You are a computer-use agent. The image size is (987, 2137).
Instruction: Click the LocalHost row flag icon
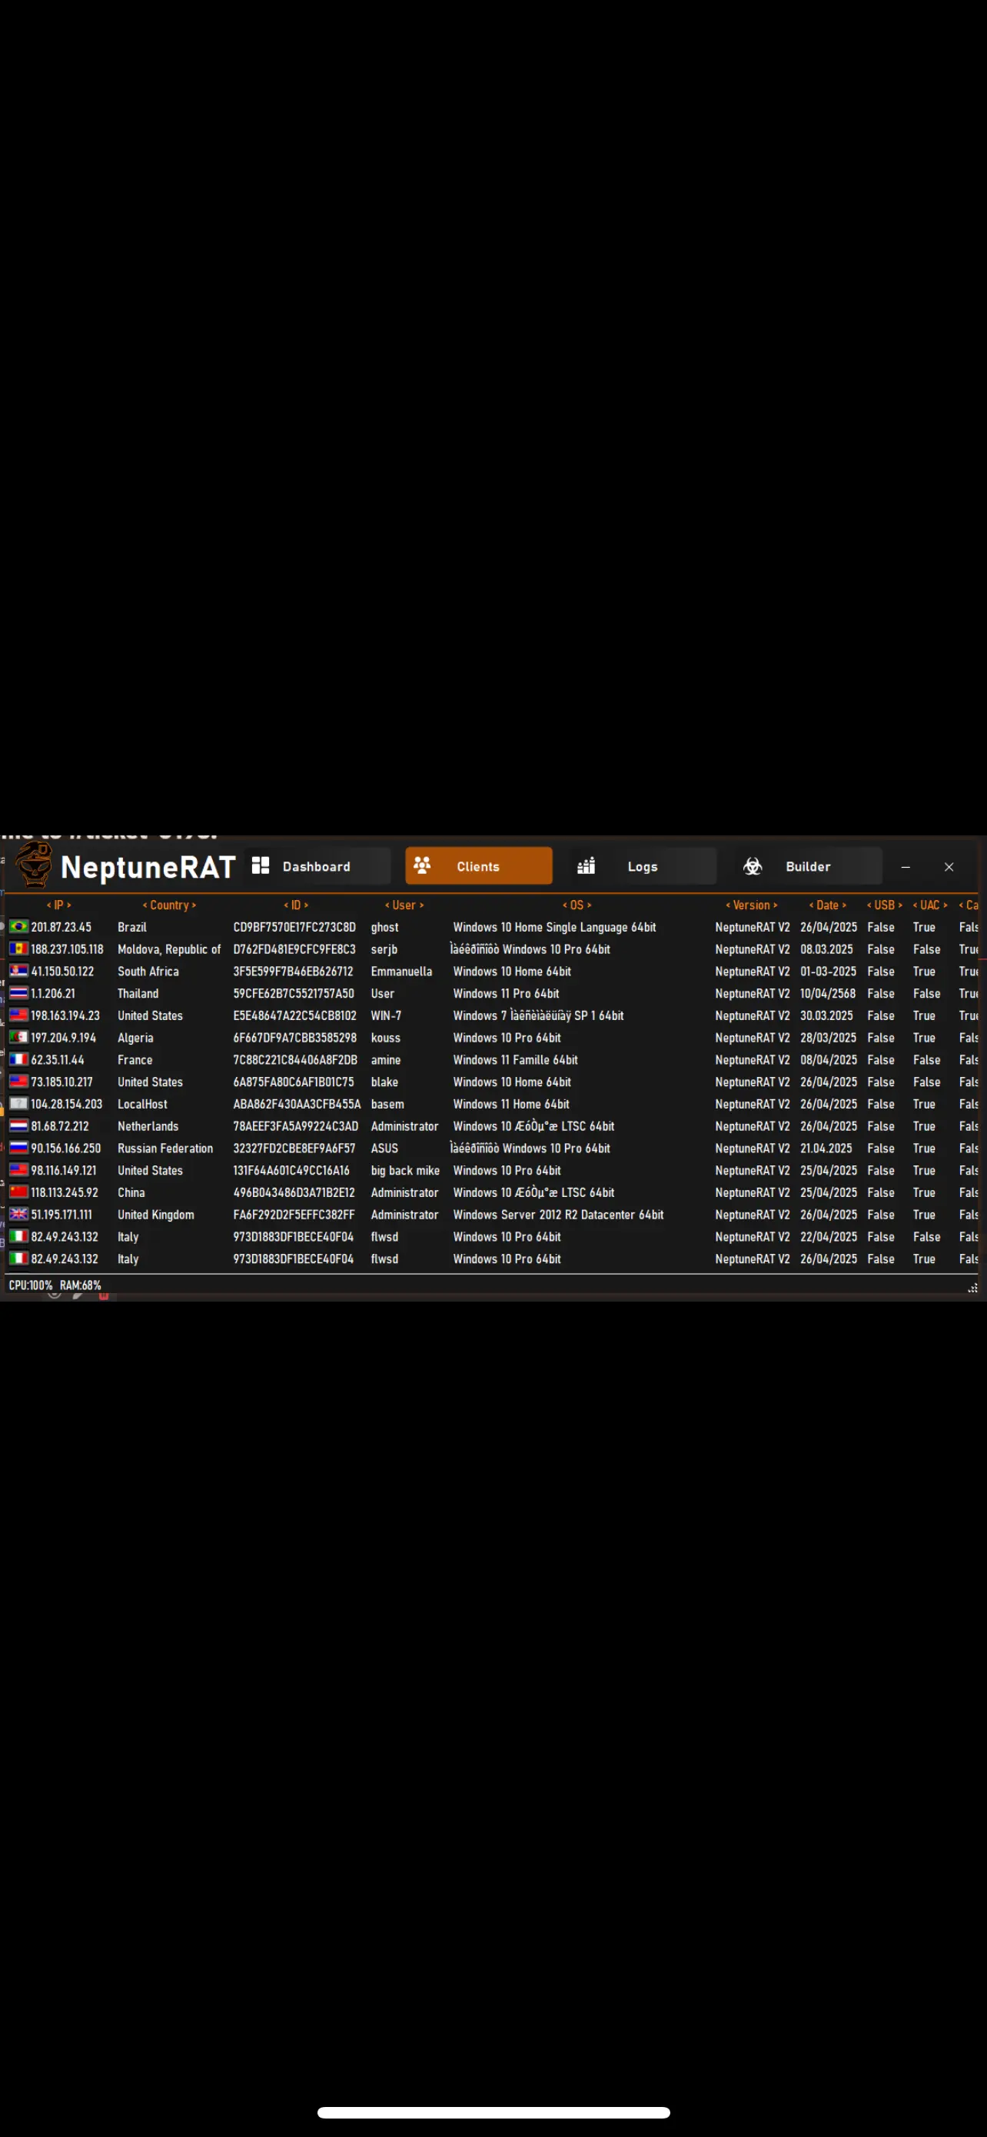(x=18, y=1104)
